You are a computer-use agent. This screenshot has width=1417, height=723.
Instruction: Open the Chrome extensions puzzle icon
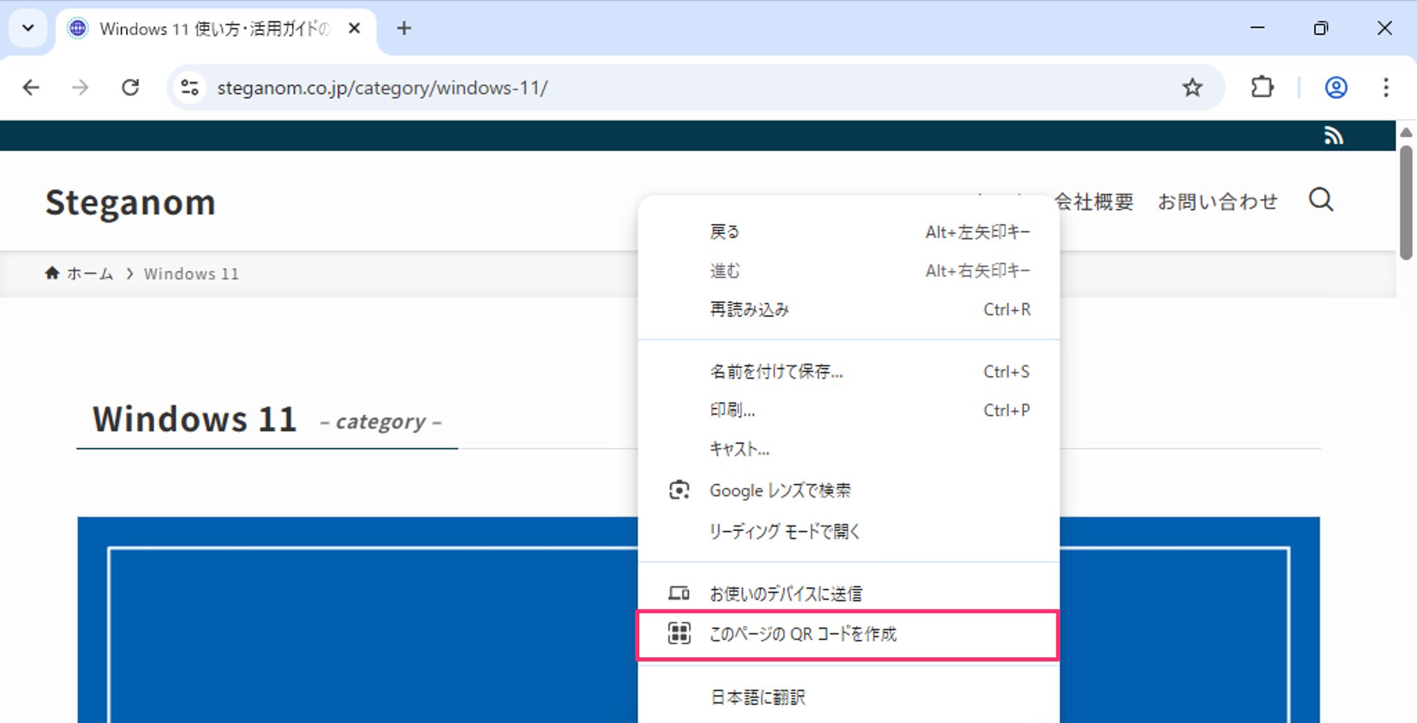click(x=1261, y=87)
